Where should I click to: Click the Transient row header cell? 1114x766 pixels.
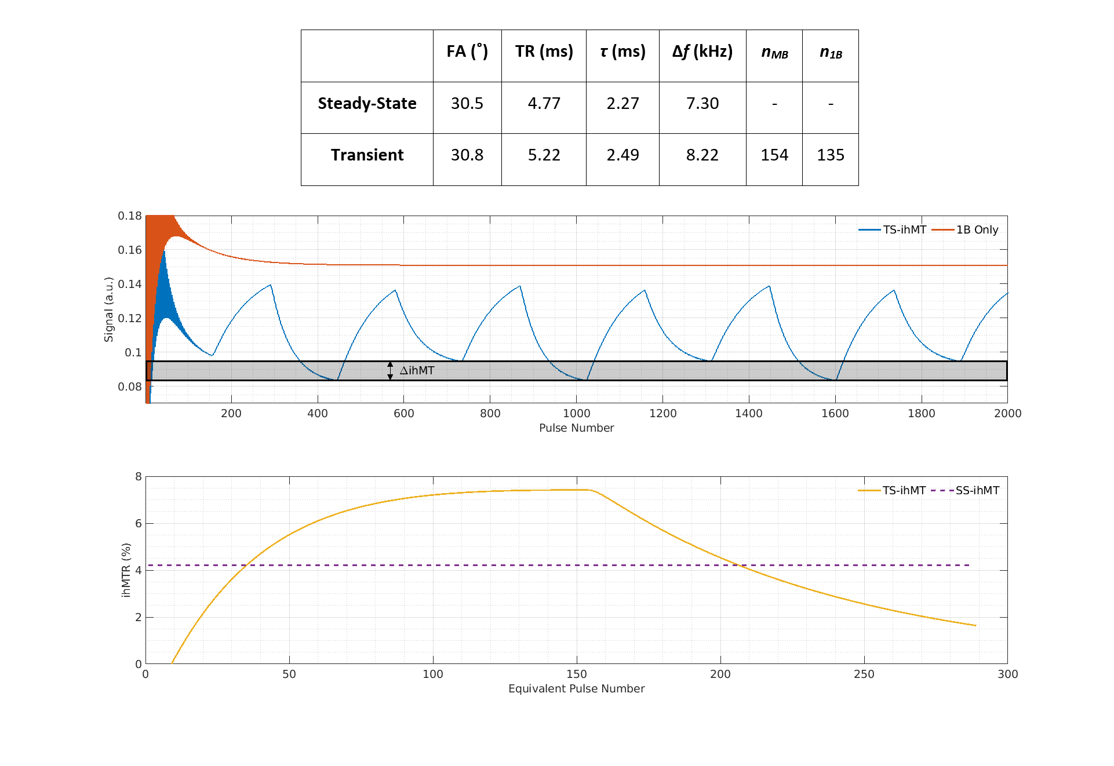point(367,155)
